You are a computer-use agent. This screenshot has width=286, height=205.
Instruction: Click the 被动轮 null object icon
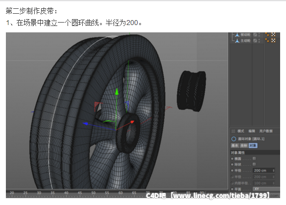tap(237, 35)
